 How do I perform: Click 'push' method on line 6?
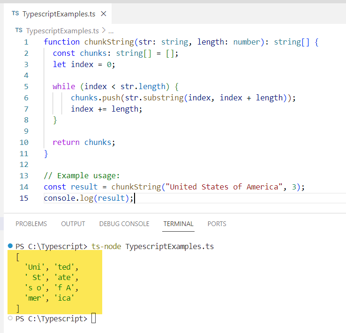(x=111, y=98)
